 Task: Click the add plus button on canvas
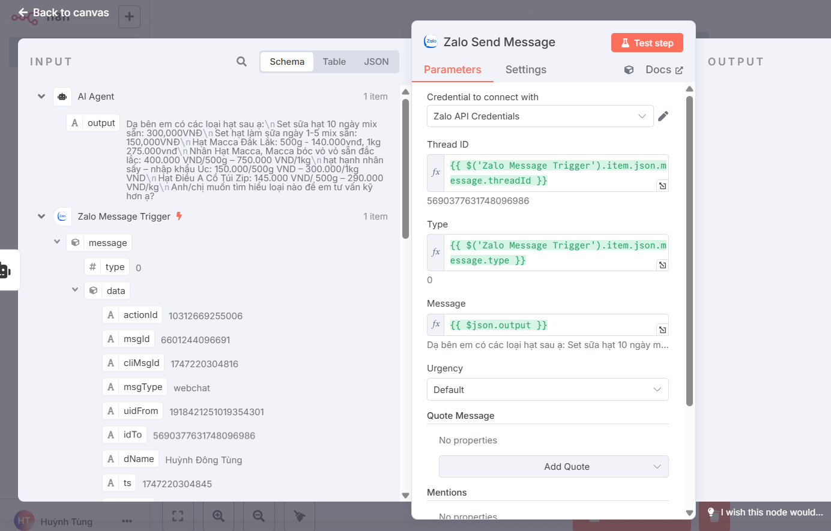129,17
